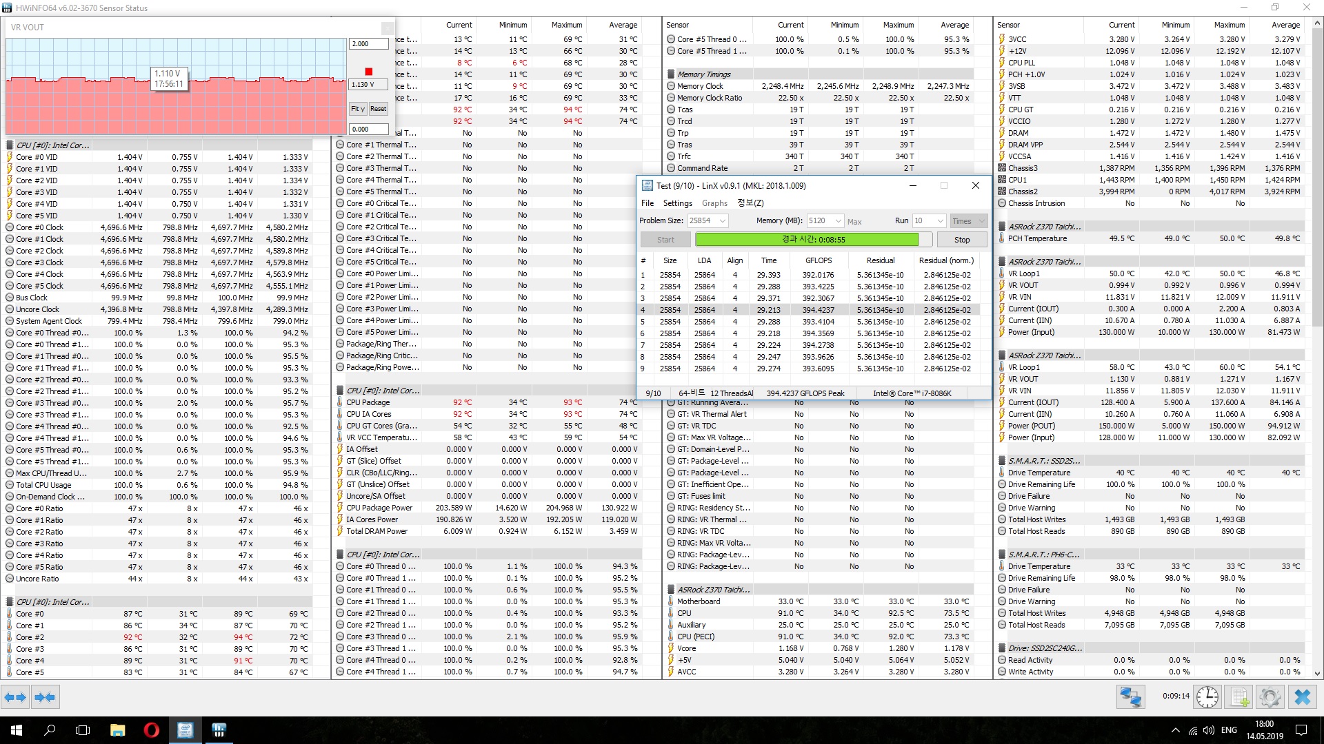Click the blue X close-sensors icon
Image resolution: width=1324 pixels, height=744 pixels.
pos(1303,697)
